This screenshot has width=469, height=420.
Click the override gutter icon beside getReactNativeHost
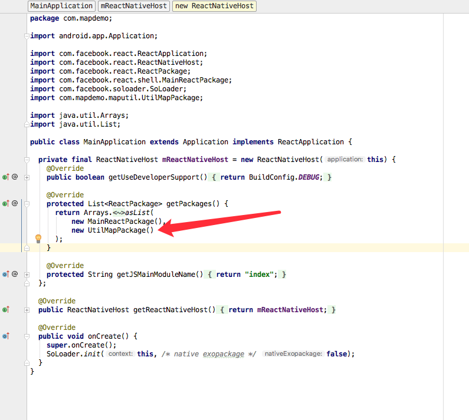[6, 309]
